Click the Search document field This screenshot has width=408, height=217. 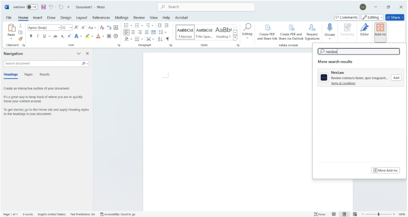[46, 63]
